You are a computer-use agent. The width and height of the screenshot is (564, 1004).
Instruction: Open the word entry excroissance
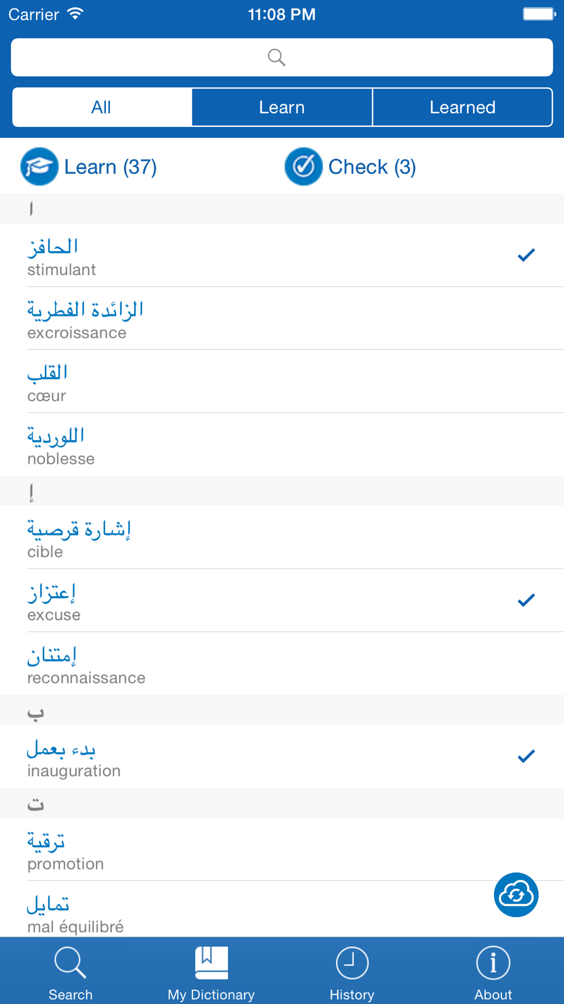click(282, 318)
